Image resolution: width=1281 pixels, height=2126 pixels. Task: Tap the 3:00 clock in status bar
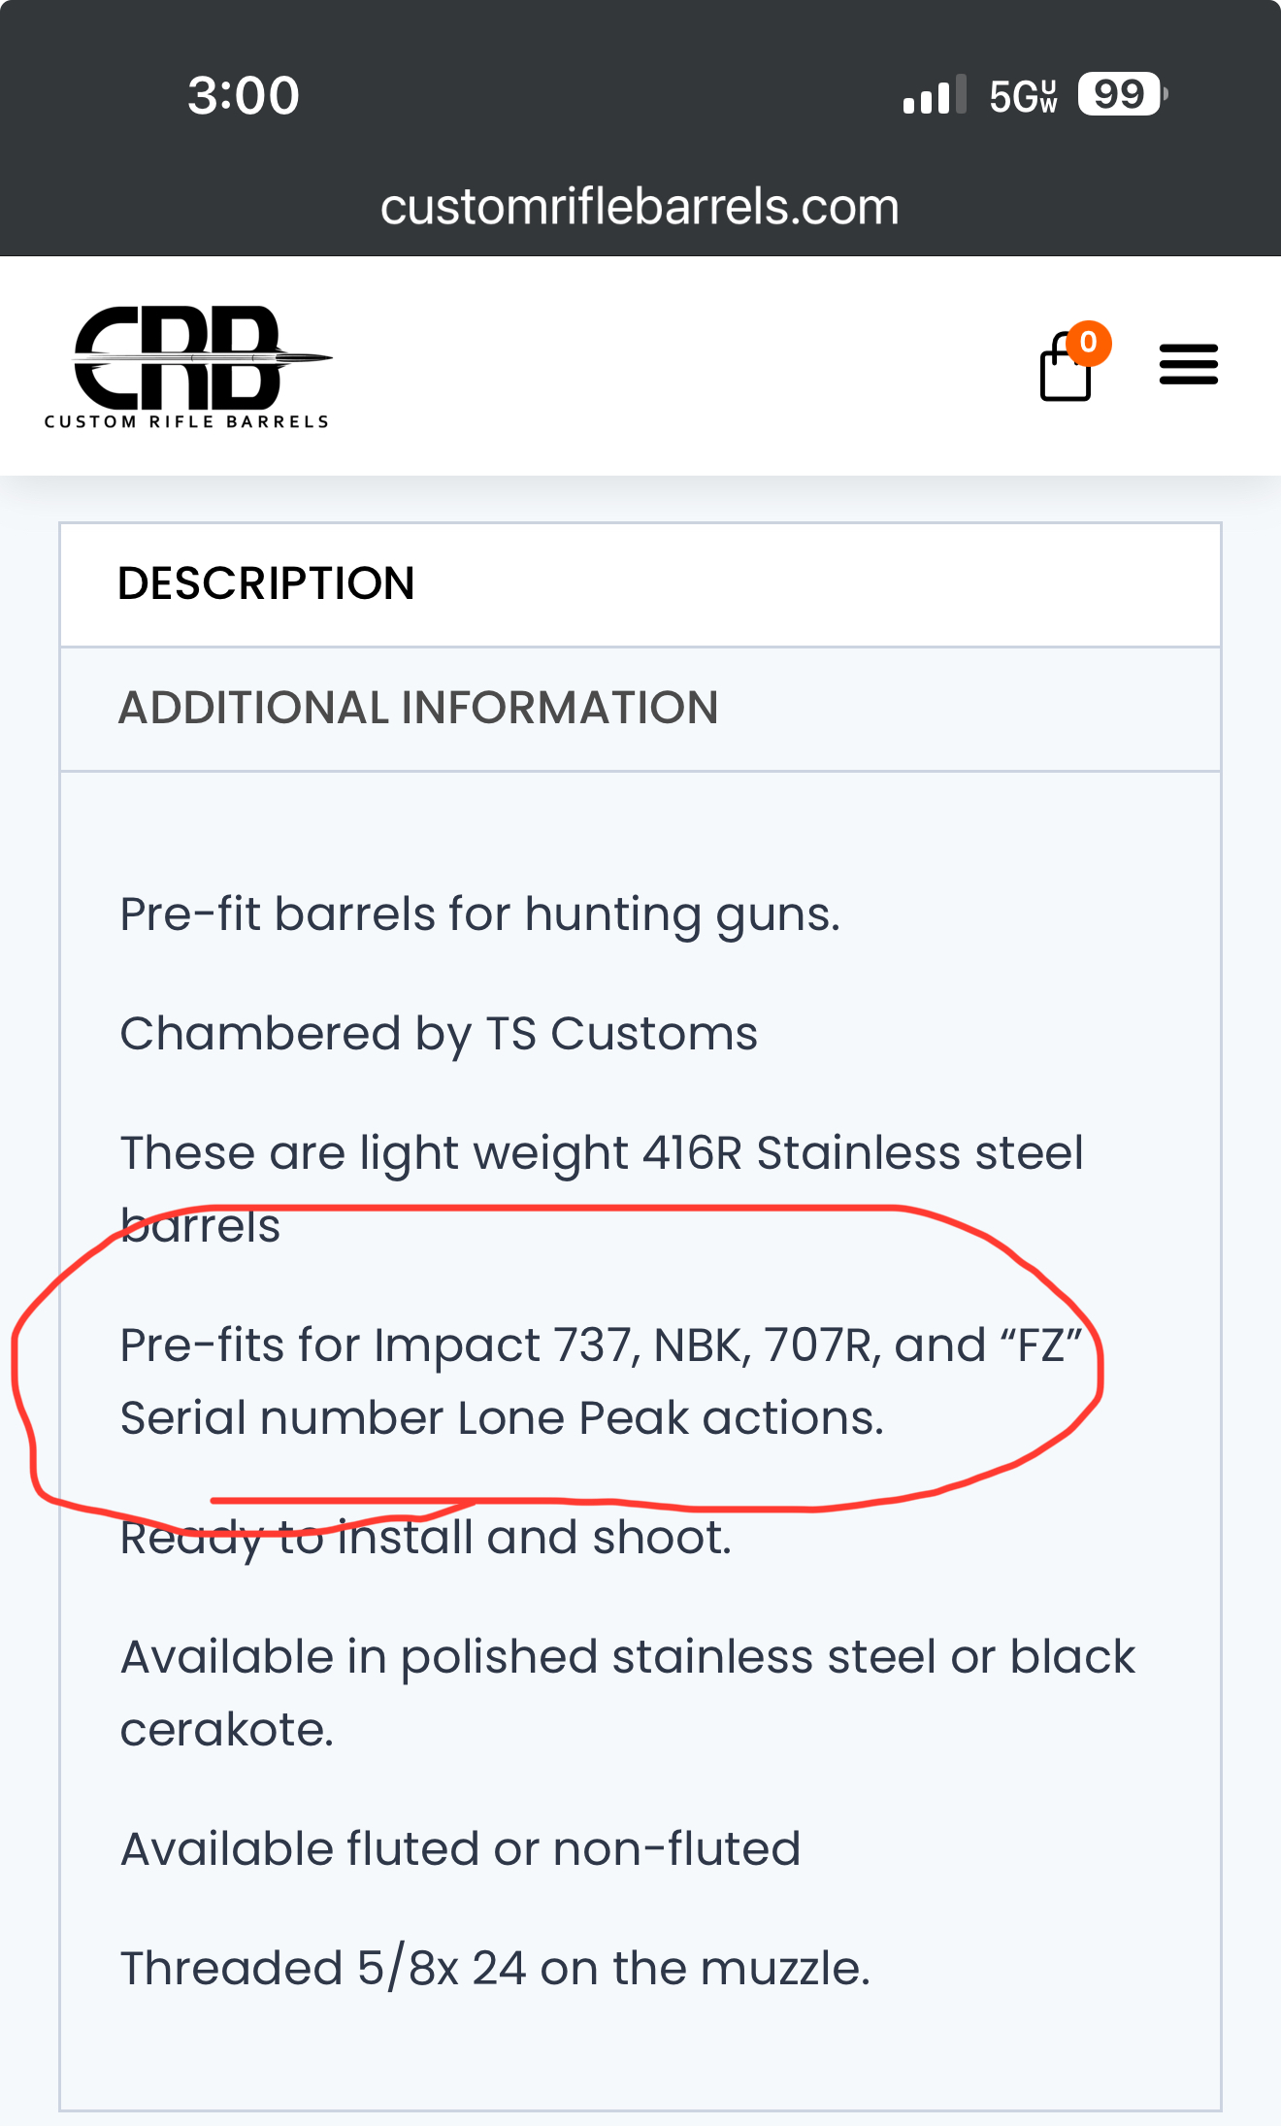click(244, 95)
